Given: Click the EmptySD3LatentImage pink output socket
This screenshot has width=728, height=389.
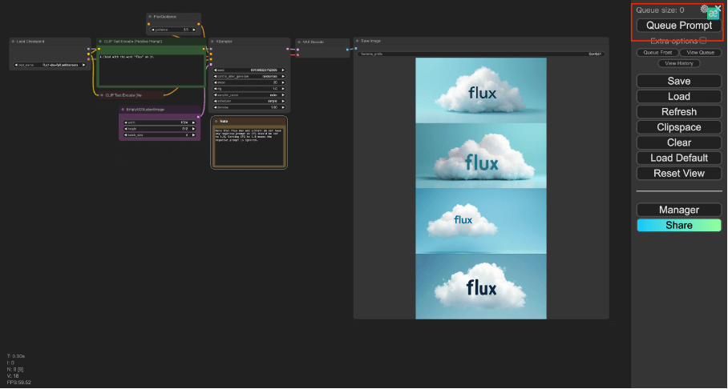Looking at the screenshot, I should pyautogui.click(x=198, y=117).
